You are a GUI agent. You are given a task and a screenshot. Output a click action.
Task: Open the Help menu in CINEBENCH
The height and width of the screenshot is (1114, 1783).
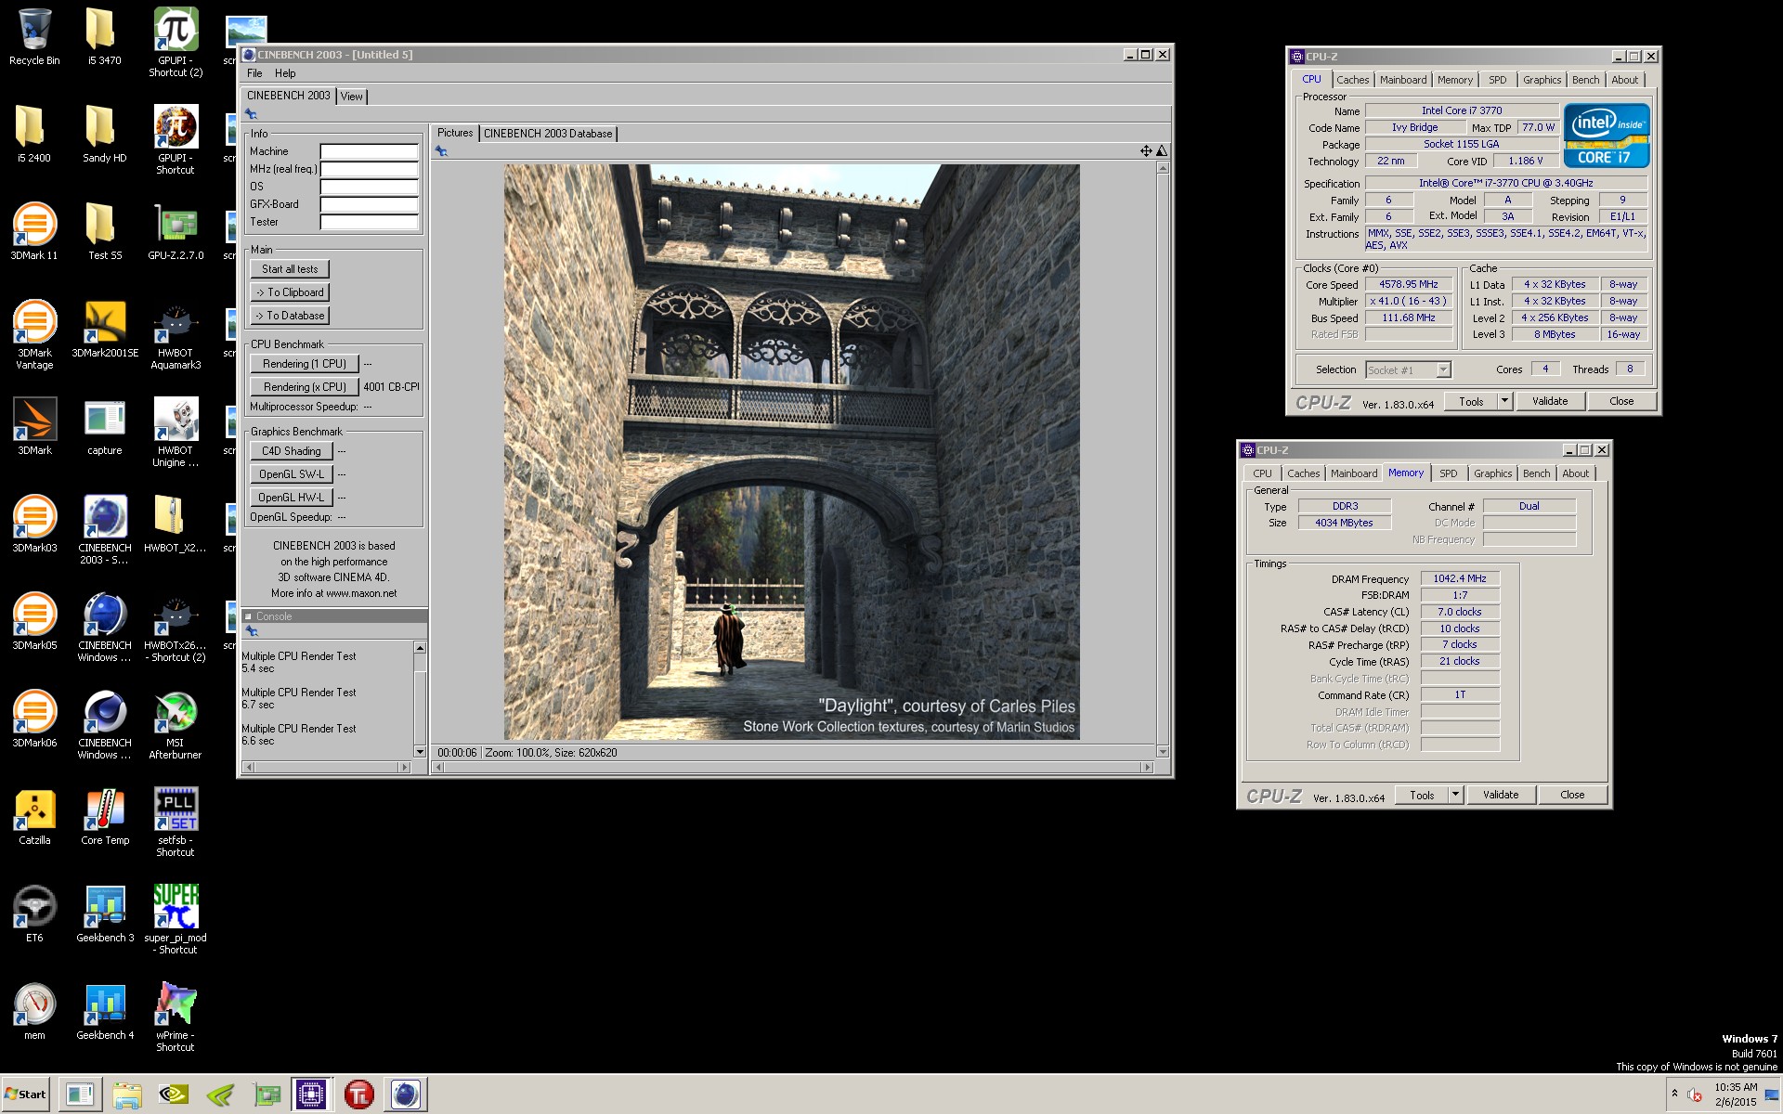coord(285,73)
